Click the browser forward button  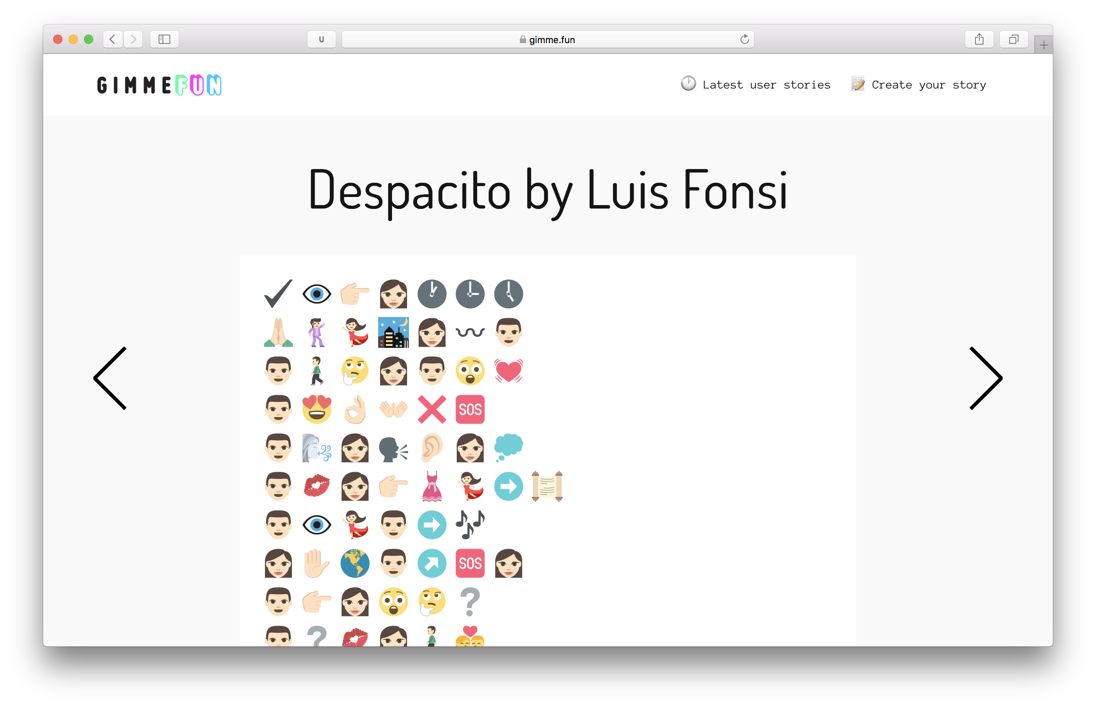[x=133, y=40]
